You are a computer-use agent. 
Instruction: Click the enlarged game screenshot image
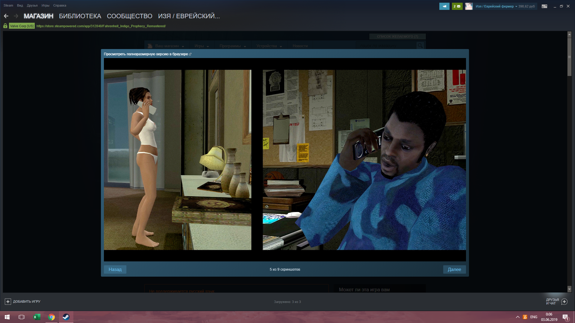pyautogui.click(x=285, y=160)
